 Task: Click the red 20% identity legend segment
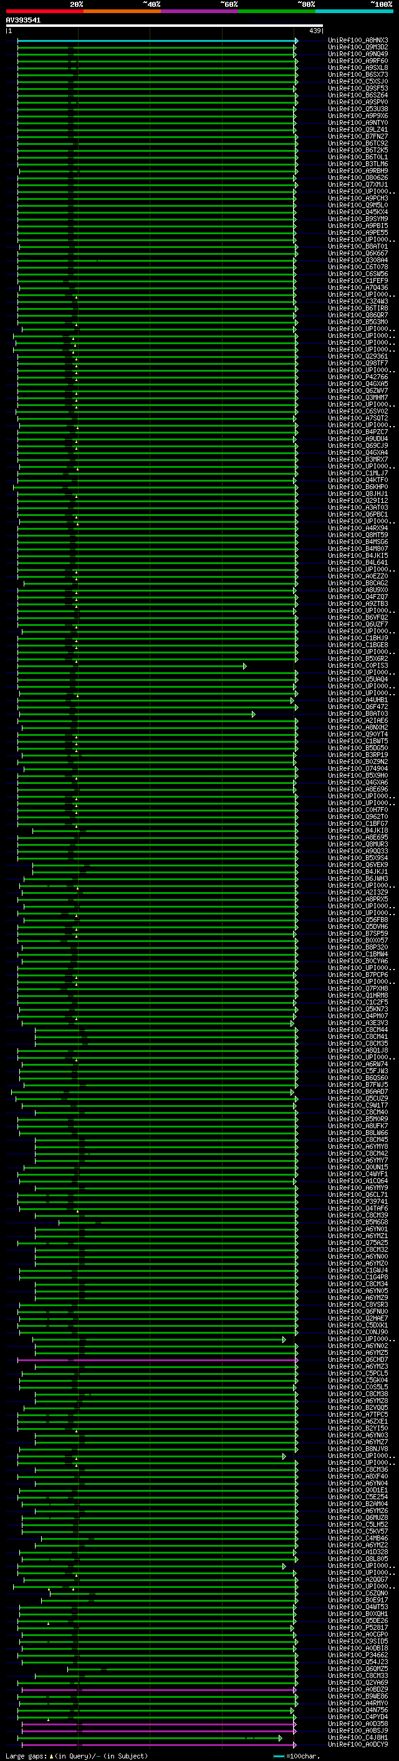point(44,12)
